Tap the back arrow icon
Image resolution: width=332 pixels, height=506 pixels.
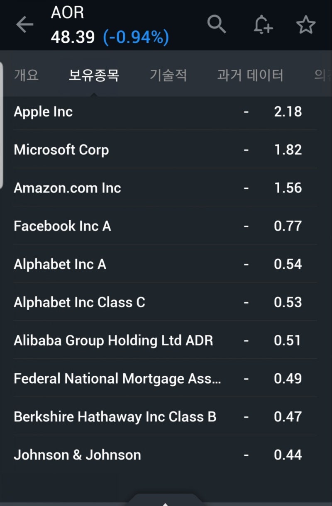(24, 25)
